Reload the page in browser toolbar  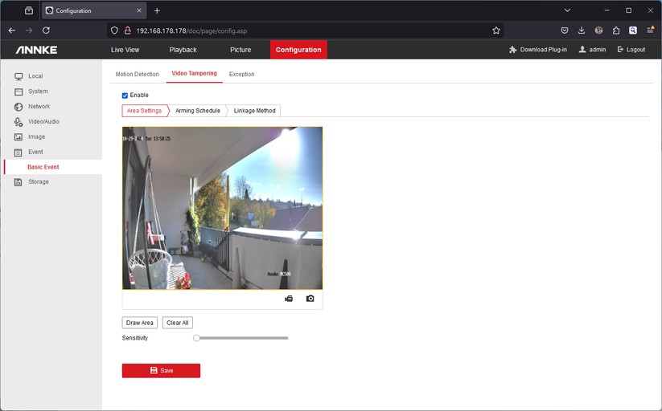coord(46,31)
